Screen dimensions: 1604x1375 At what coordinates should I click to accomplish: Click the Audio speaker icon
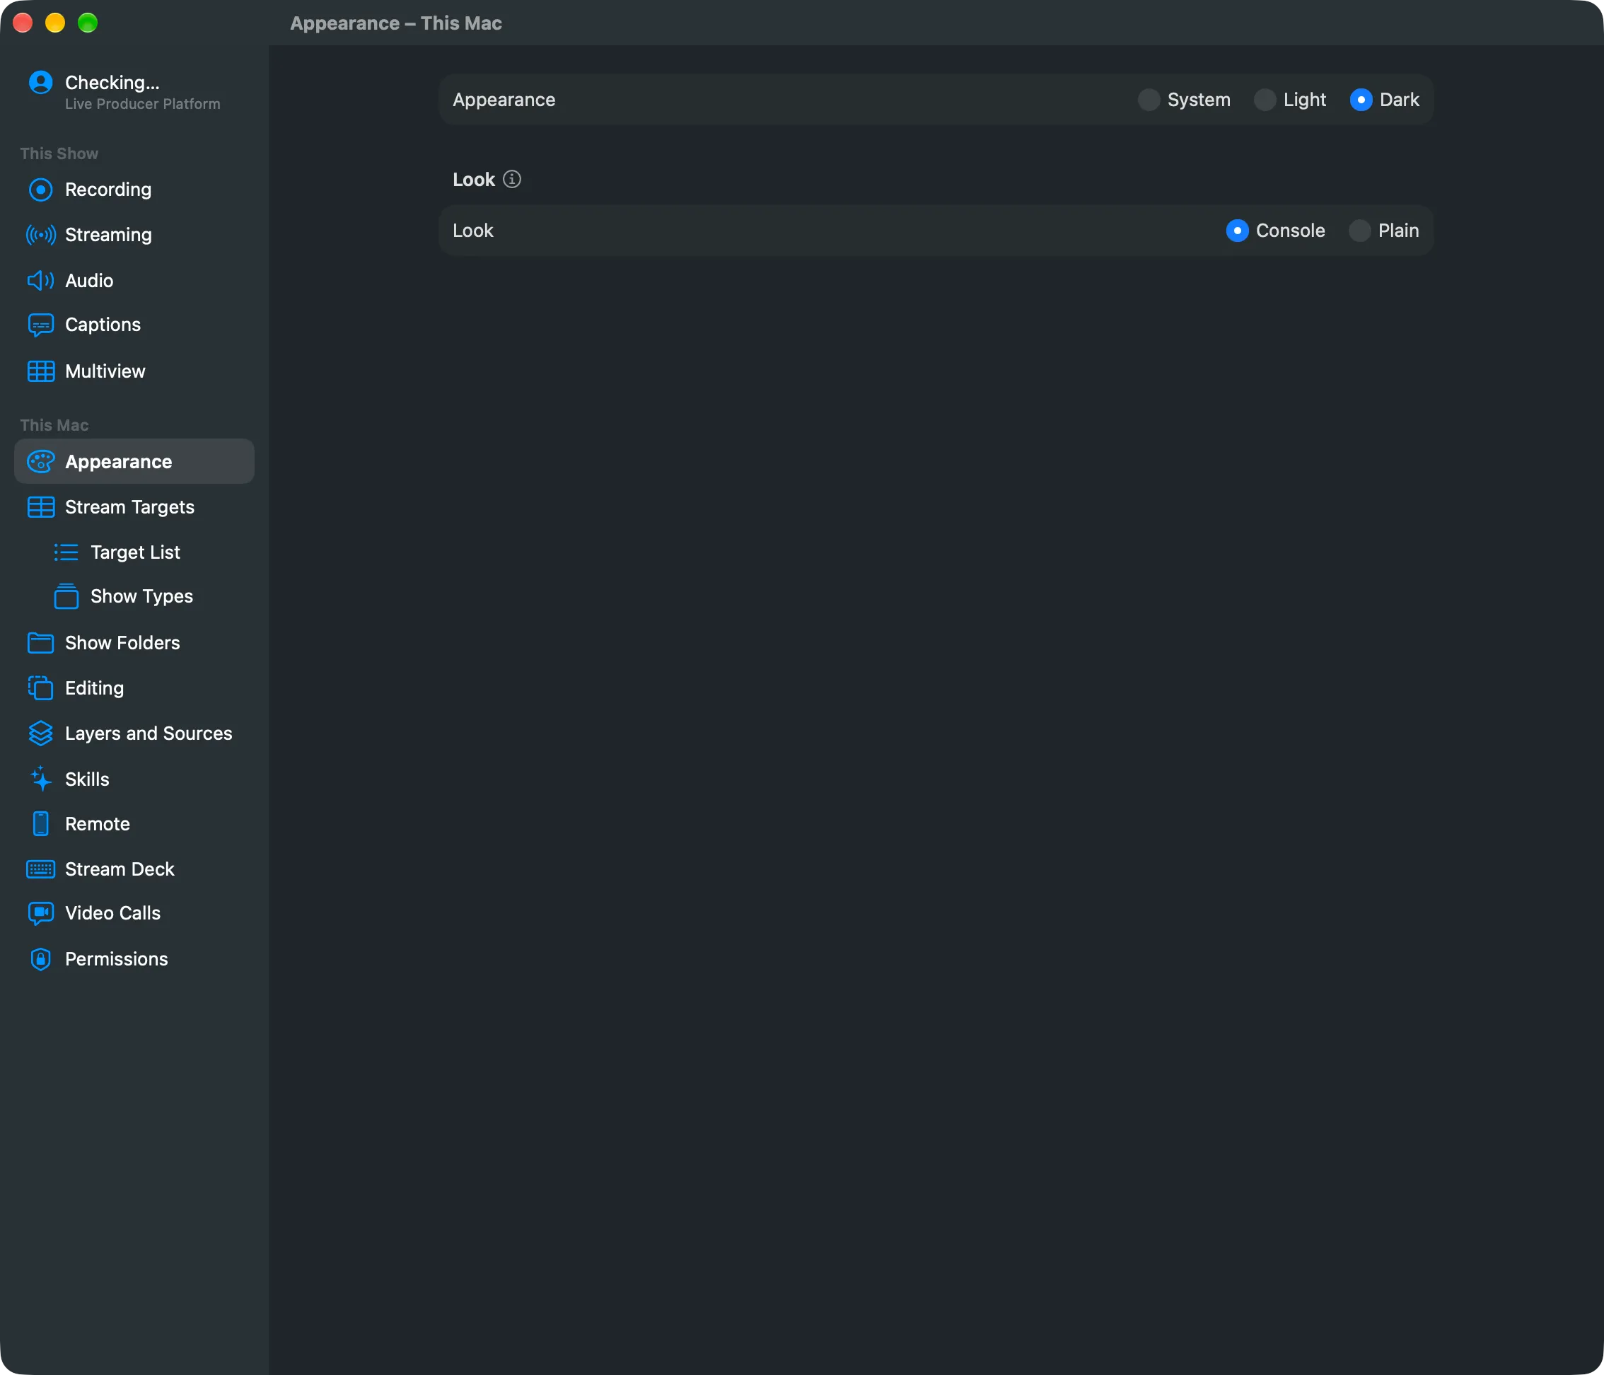pyautogui.click(x=40, y=280)
